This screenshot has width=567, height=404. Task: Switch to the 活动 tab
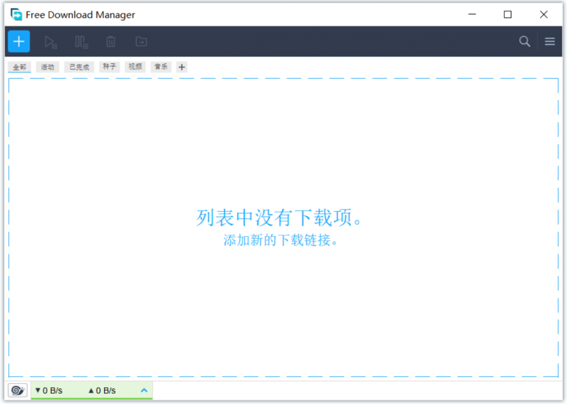click(x=47, y=67)
